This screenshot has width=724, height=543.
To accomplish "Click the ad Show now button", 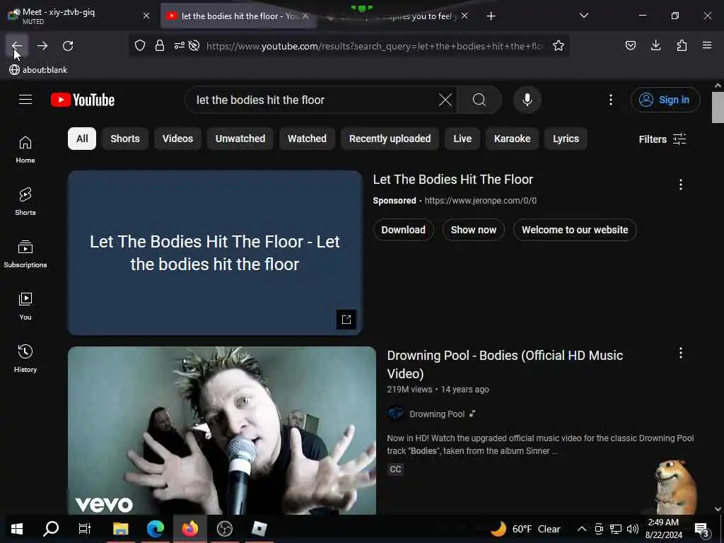I will 473,230.
